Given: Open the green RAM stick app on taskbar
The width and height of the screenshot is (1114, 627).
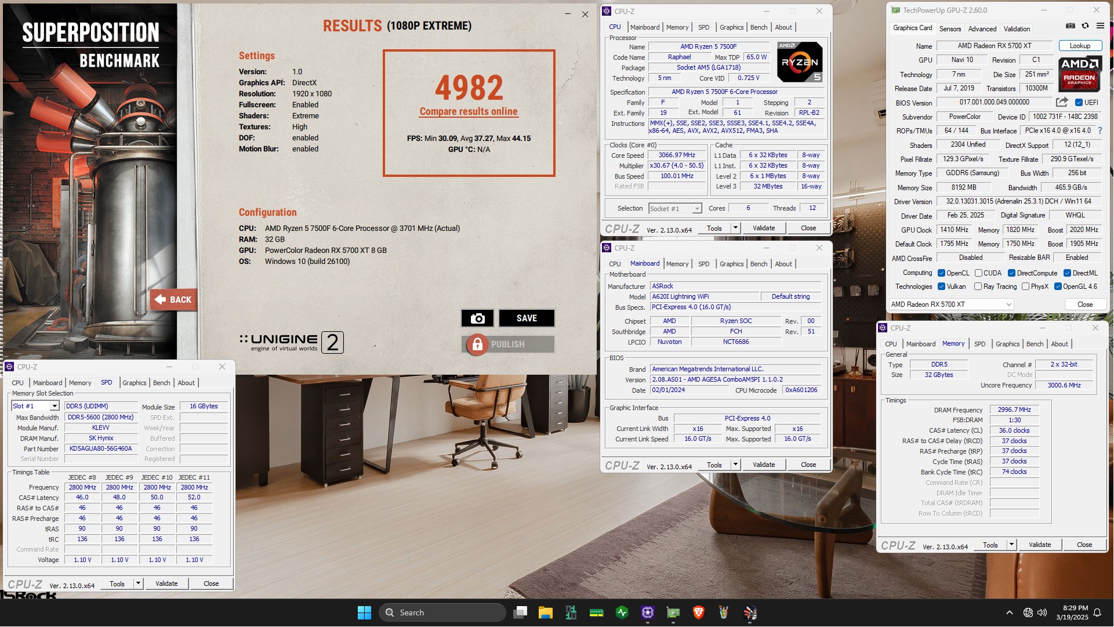Looking at the screenshot, I should tap(597, 612).
